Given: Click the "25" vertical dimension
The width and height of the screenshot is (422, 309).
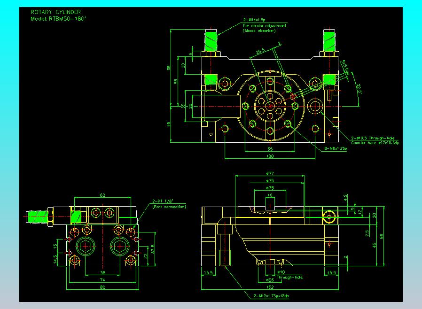Looking at the screenshot, I should coord(190,106).
